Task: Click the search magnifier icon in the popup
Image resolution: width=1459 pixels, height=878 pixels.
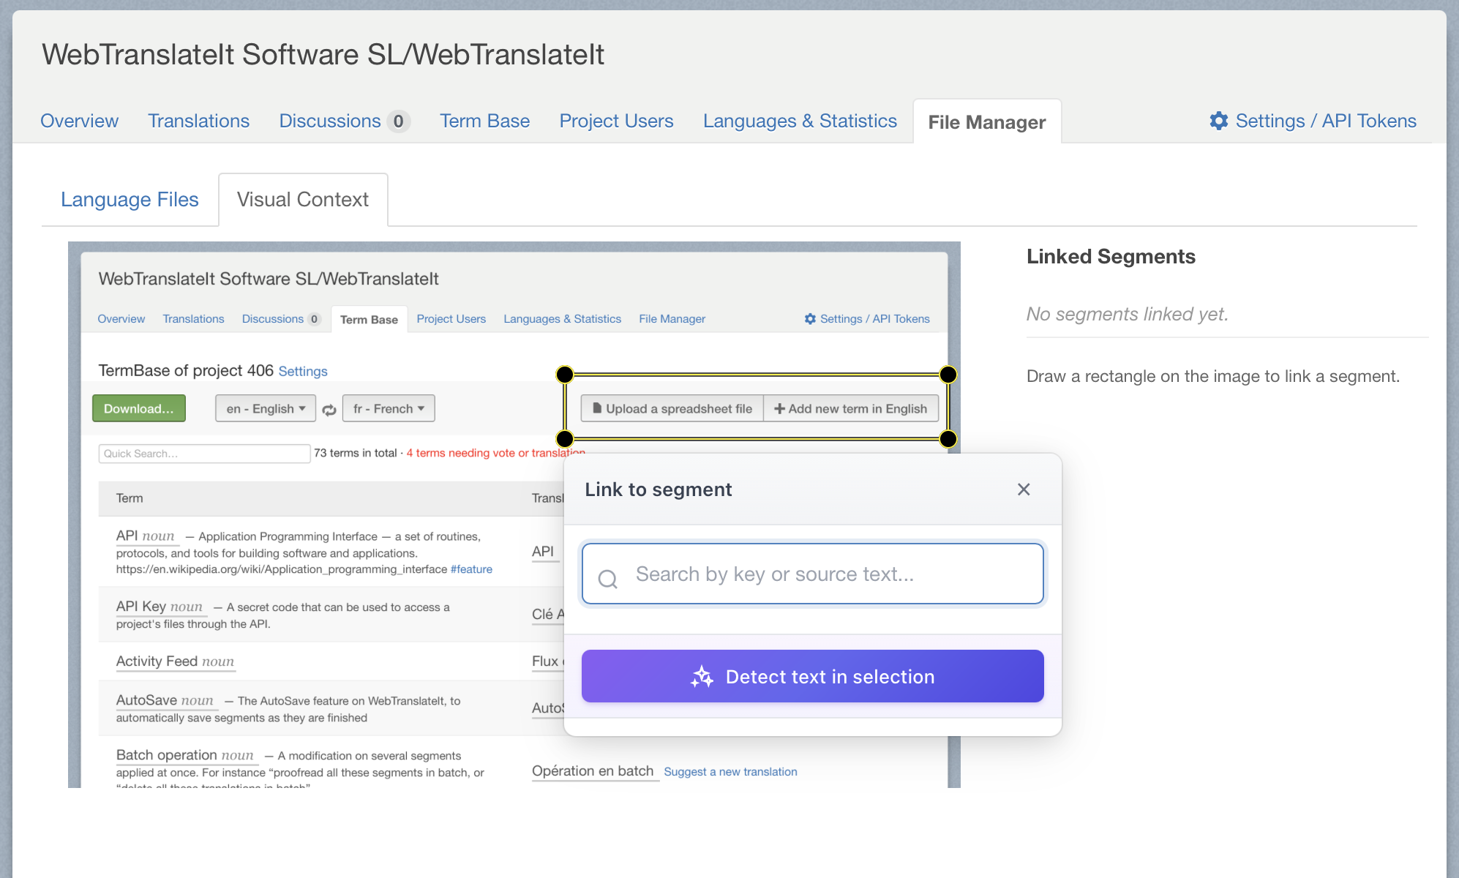Action: pyautogui.click(x=607, y=579)
